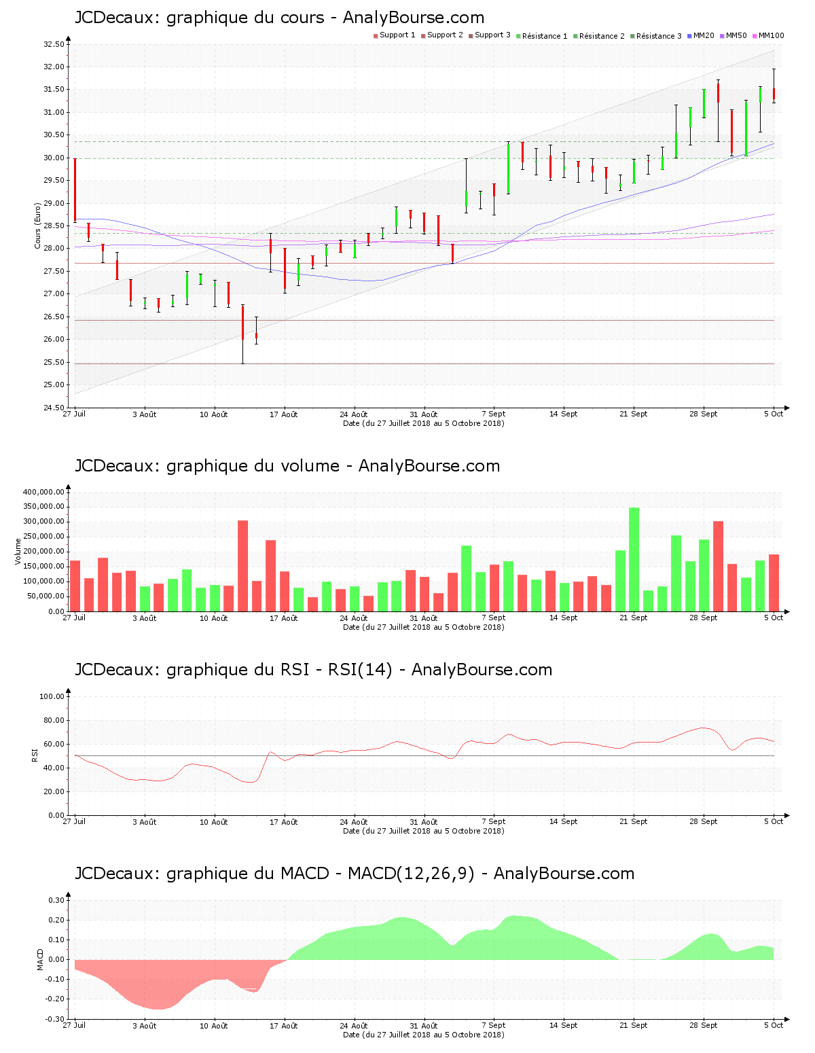This screenshot has height=1053, width=815.
Task: Click the 30.00 price axis value
Action: [x=54, y=158]
